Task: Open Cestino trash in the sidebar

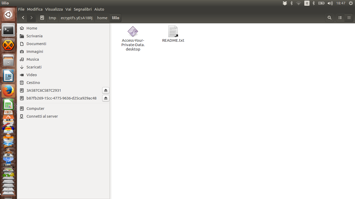Action: click(63, 83)
